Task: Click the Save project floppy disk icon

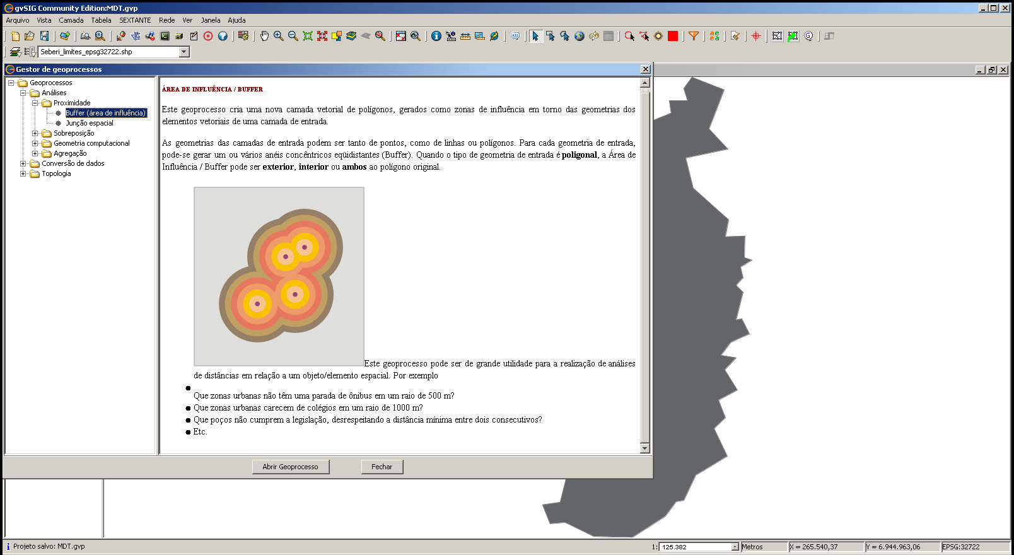Action: [44, 36]
